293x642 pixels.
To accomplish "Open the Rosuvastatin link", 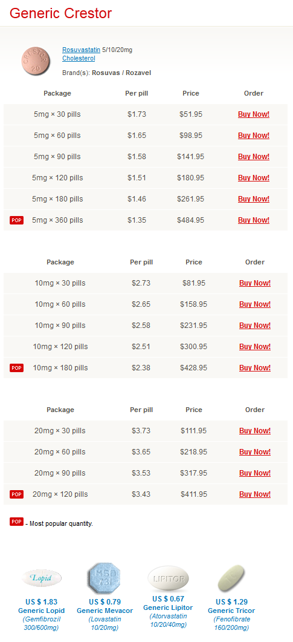I will tap(82, 50).
